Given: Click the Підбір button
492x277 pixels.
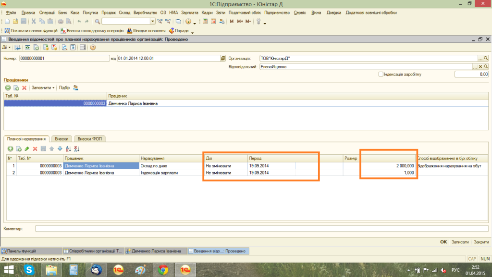Looking at the screenshot, I should pyautogui.click(x=64, y=88).
